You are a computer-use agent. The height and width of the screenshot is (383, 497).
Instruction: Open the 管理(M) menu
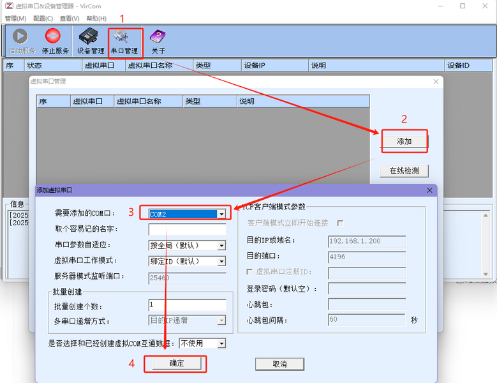click(x=15, y=19)
